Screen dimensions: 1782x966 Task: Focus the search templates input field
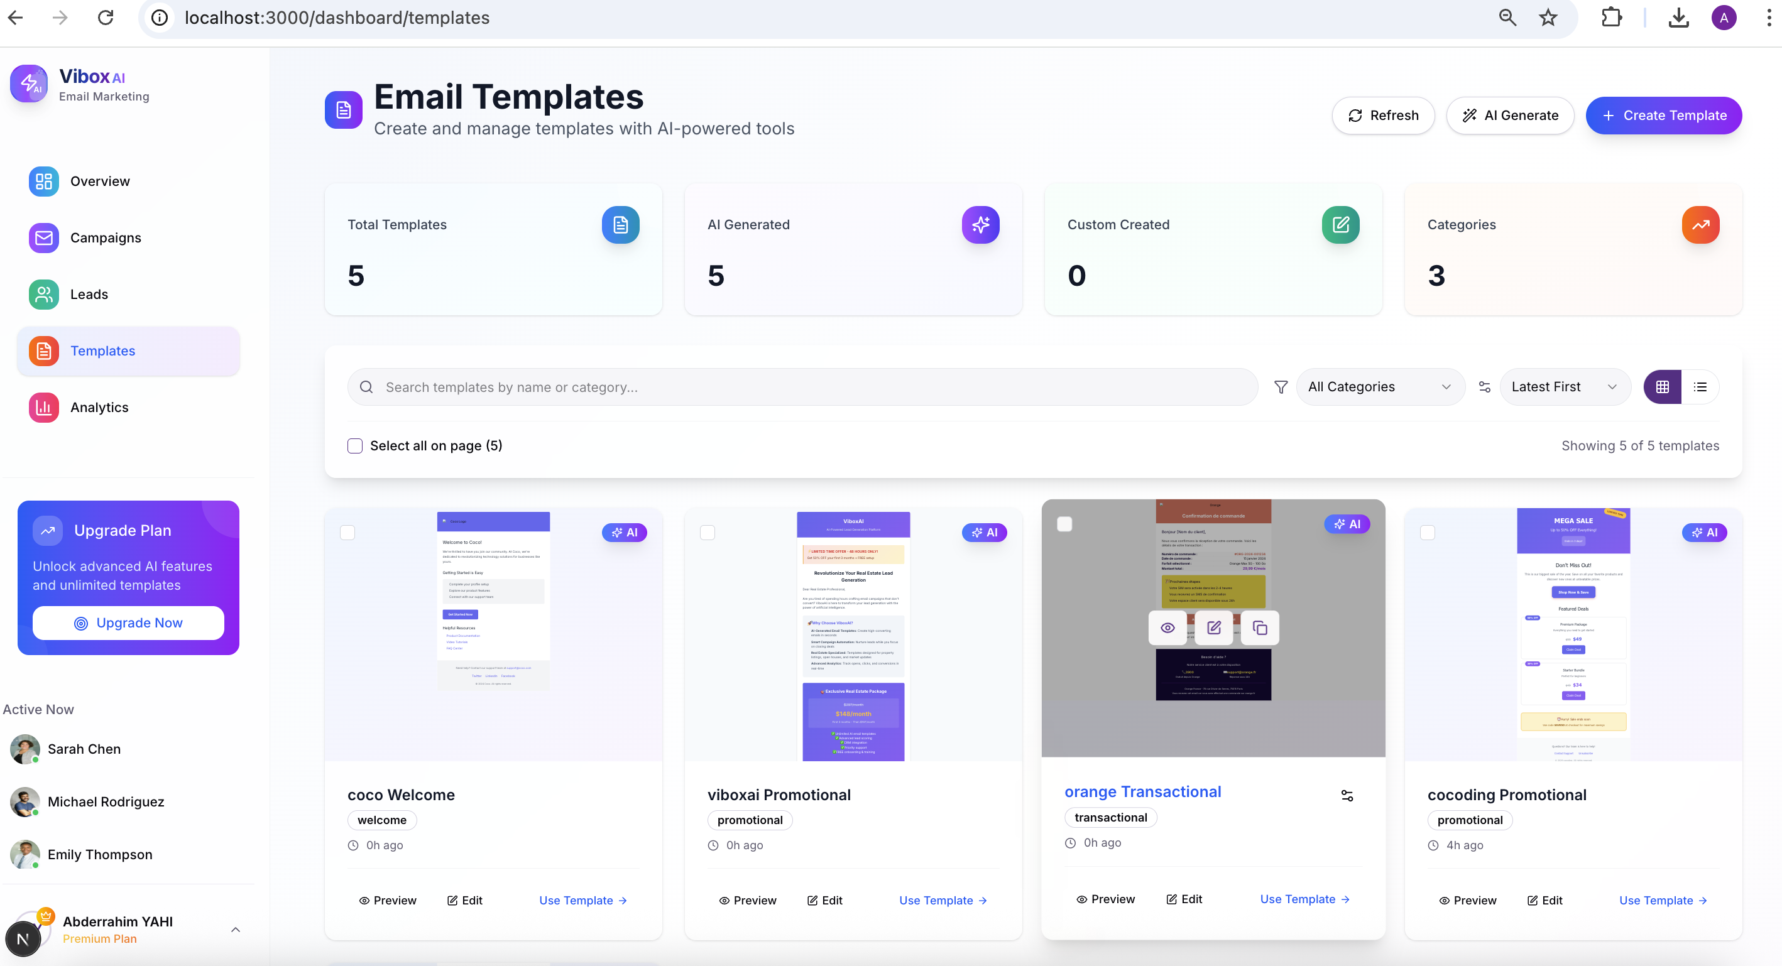[x=802, y=388]
